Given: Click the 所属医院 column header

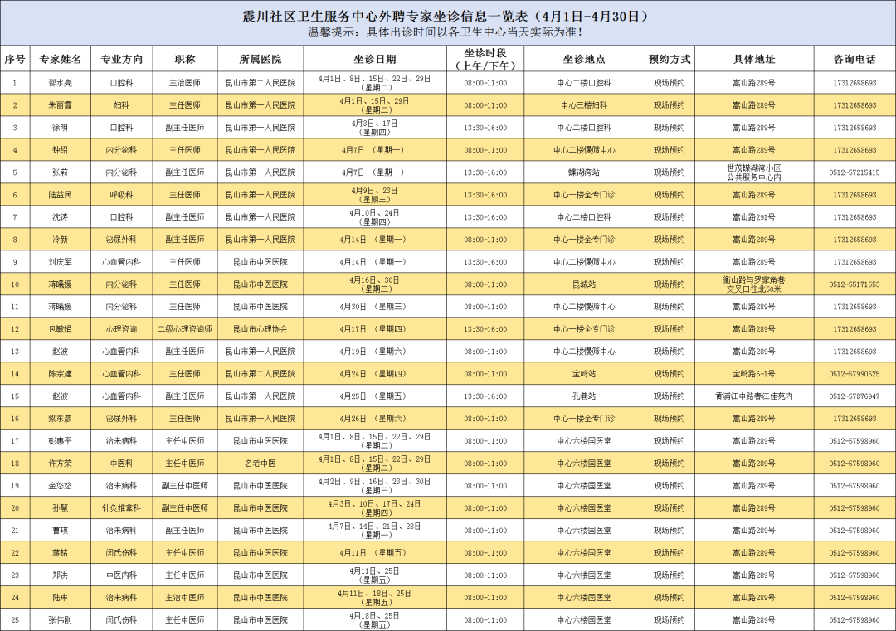Looking at the screenshot, I should click(x=260, y=59).
